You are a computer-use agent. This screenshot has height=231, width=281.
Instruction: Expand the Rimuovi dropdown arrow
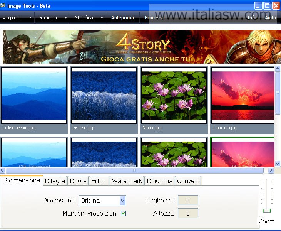click(x=65, y=18)
